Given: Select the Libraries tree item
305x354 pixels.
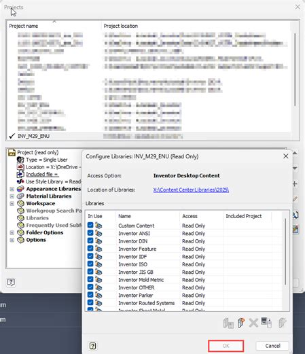Looking at the screenshot, I should [37, 218].
